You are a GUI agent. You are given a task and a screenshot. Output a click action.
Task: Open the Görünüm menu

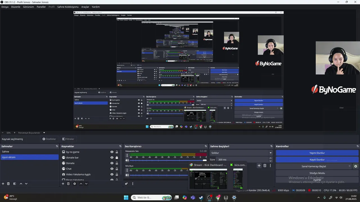tap(28, 7)
